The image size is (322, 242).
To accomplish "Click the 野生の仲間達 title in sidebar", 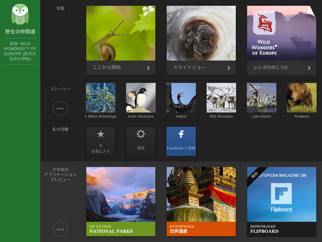I will [x=20, y=32].
